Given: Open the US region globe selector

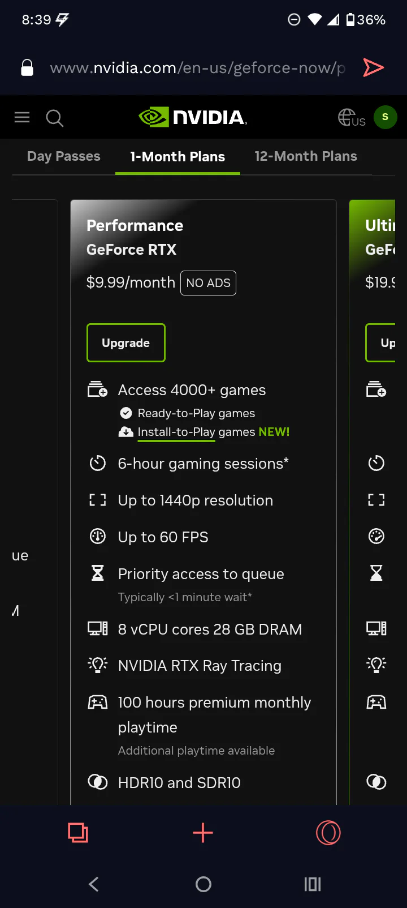Looking at the screenshot, I should click(x=351, y=118).
